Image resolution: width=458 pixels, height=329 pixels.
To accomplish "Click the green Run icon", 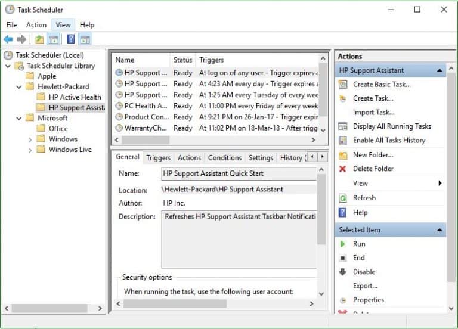I will [342, 244].
